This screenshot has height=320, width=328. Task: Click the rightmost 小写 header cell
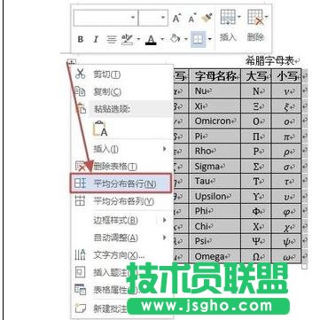(x=286, y=77)
